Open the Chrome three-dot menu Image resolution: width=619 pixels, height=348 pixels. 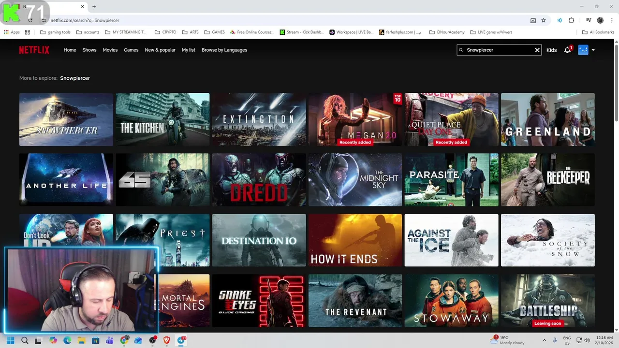point(611,20)
